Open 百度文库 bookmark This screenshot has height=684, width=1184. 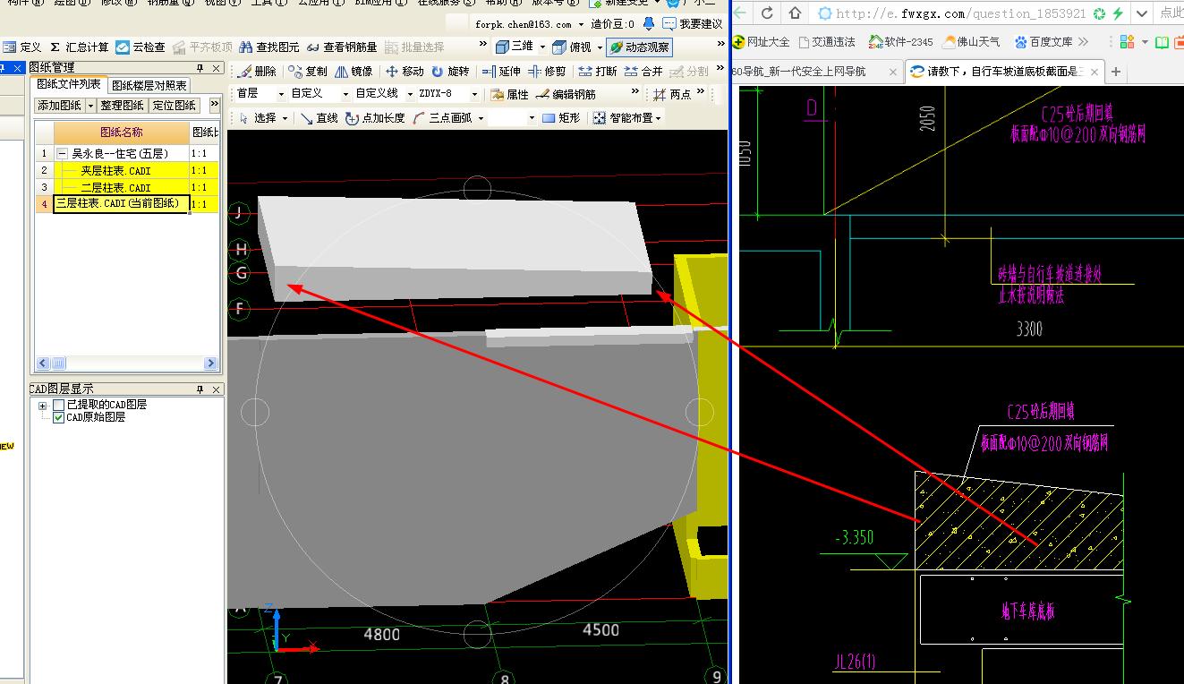pyautogui.click(x=1043, y=42)
